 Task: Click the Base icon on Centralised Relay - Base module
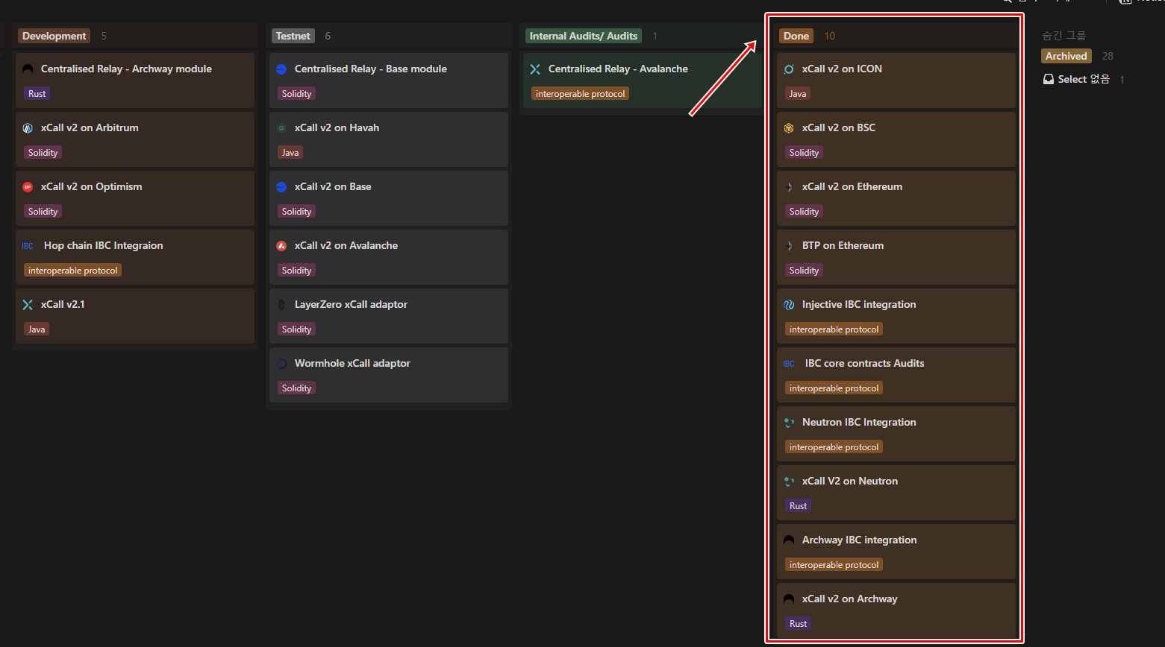(x=281, y=69)
